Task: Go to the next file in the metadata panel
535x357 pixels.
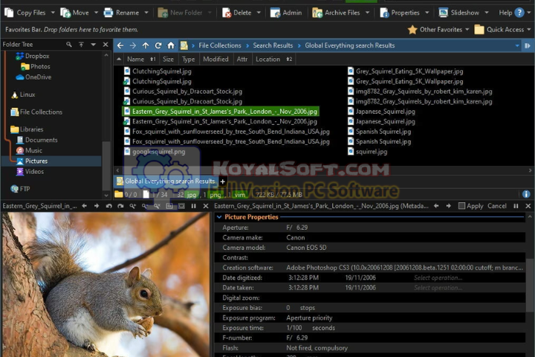Action: point(448,206)
